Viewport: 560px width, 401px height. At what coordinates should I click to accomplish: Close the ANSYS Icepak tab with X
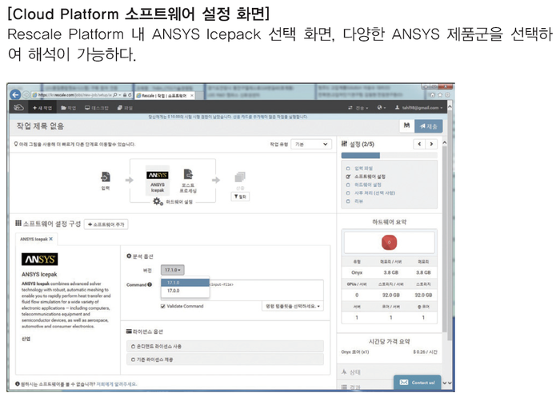[50, 239]
